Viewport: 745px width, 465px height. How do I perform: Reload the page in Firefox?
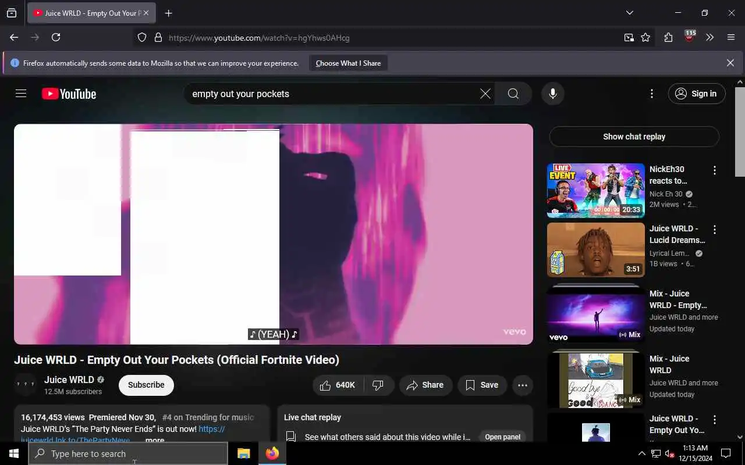pyautogui.click(x=56, y=37)
